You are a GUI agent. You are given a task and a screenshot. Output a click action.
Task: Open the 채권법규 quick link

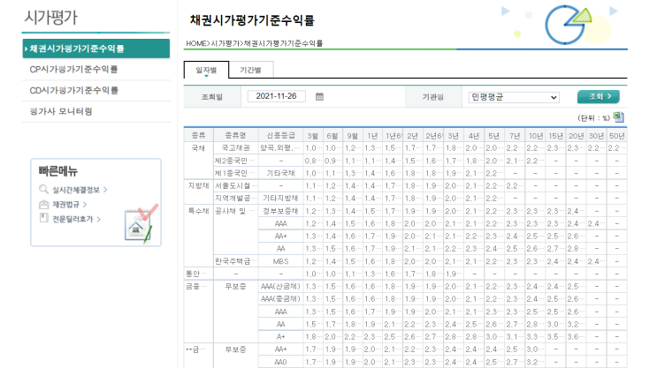[x=69, y=205]
